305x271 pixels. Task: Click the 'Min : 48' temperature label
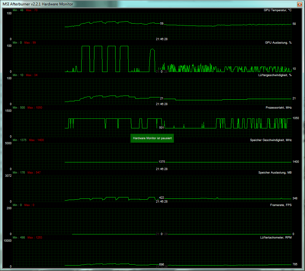(x=18, y=10)
